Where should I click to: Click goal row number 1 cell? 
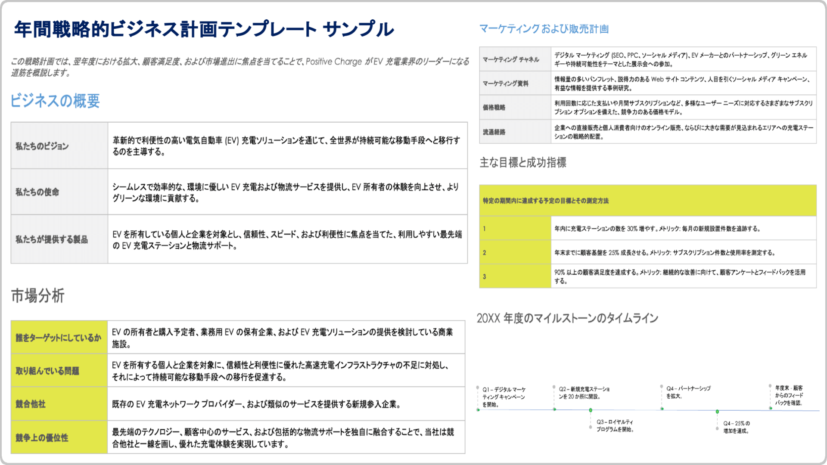pyautogui.click(x=515, y=228)
